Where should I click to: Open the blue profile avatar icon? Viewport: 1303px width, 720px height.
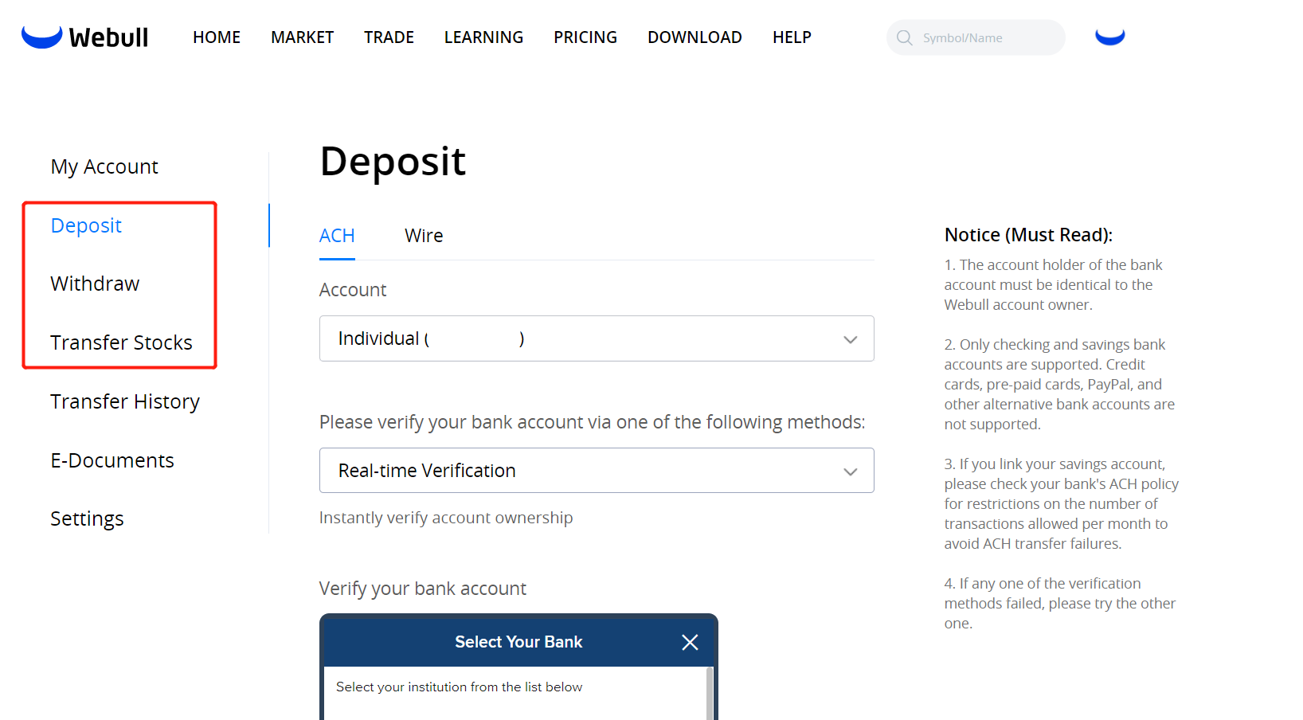(1110, 37)
